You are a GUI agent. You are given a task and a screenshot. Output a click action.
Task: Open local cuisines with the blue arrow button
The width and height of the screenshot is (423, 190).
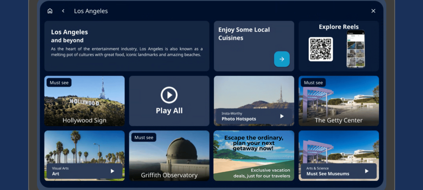(282, 59)
